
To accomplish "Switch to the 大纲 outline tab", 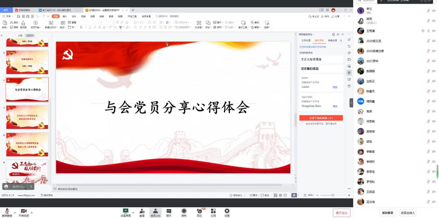I will click(x=20, y=36).
